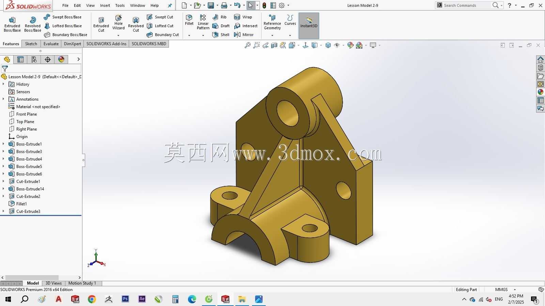Select the Lofted Cut tool

coord(160,26)
